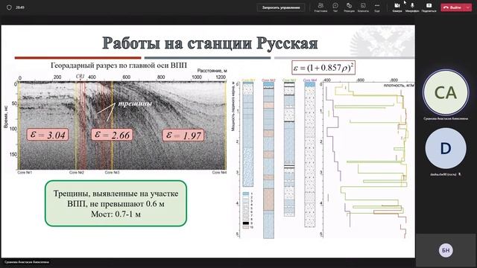
Task: Select the CA participant avatar
Action: click(446, 92)
